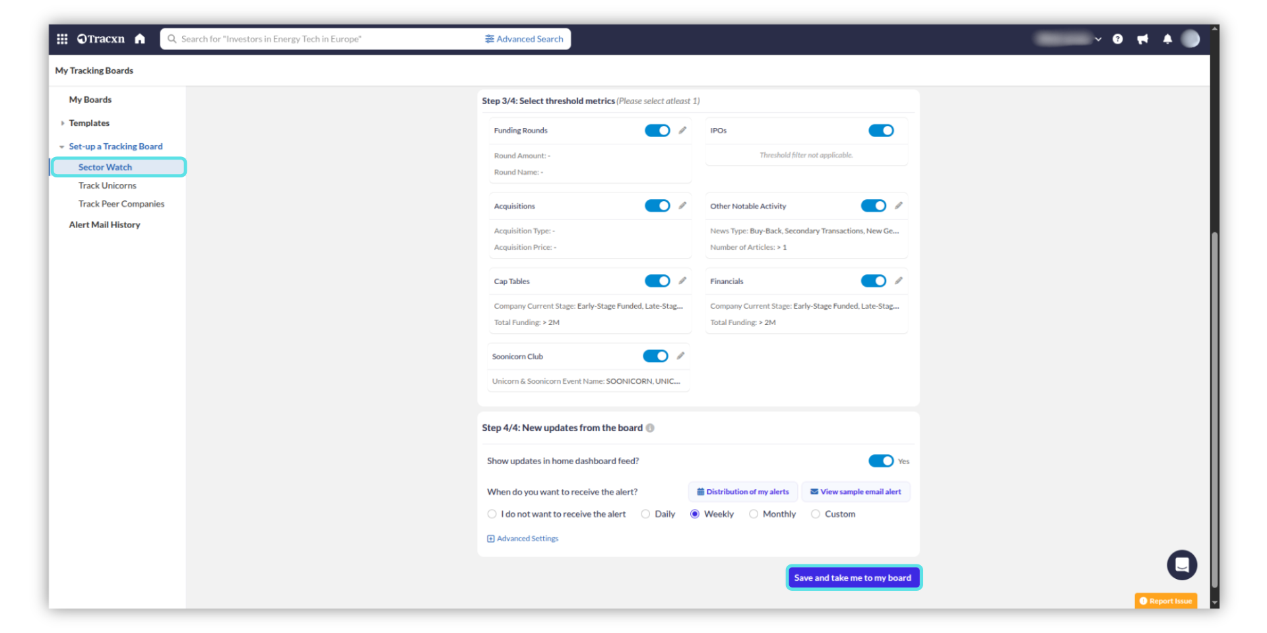Edit Funding Rounds threshold with pencil icon
The height and width of the screenshot is (633, 1267).
pos(682,131)
